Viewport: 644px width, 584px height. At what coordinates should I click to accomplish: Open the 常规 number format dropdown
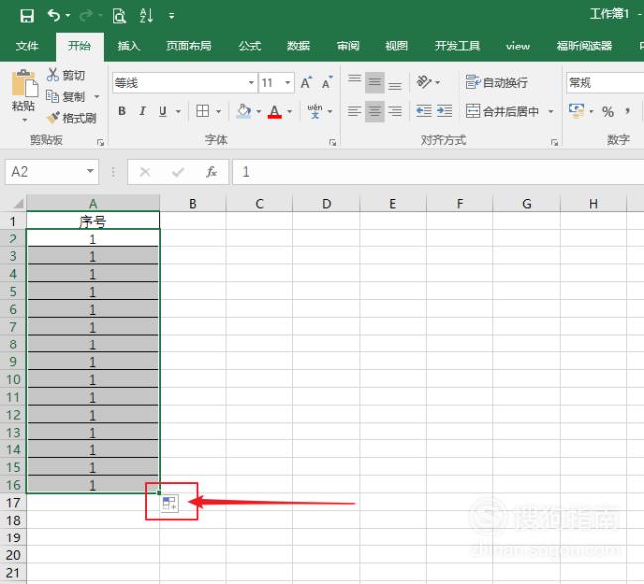(604, 83)
